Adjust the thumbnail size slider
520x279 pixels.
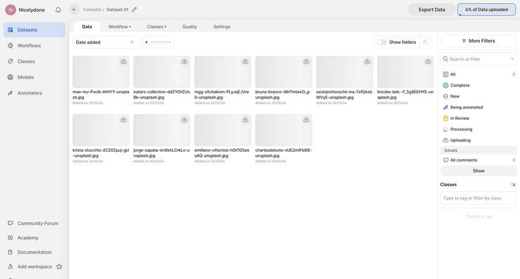158,42
